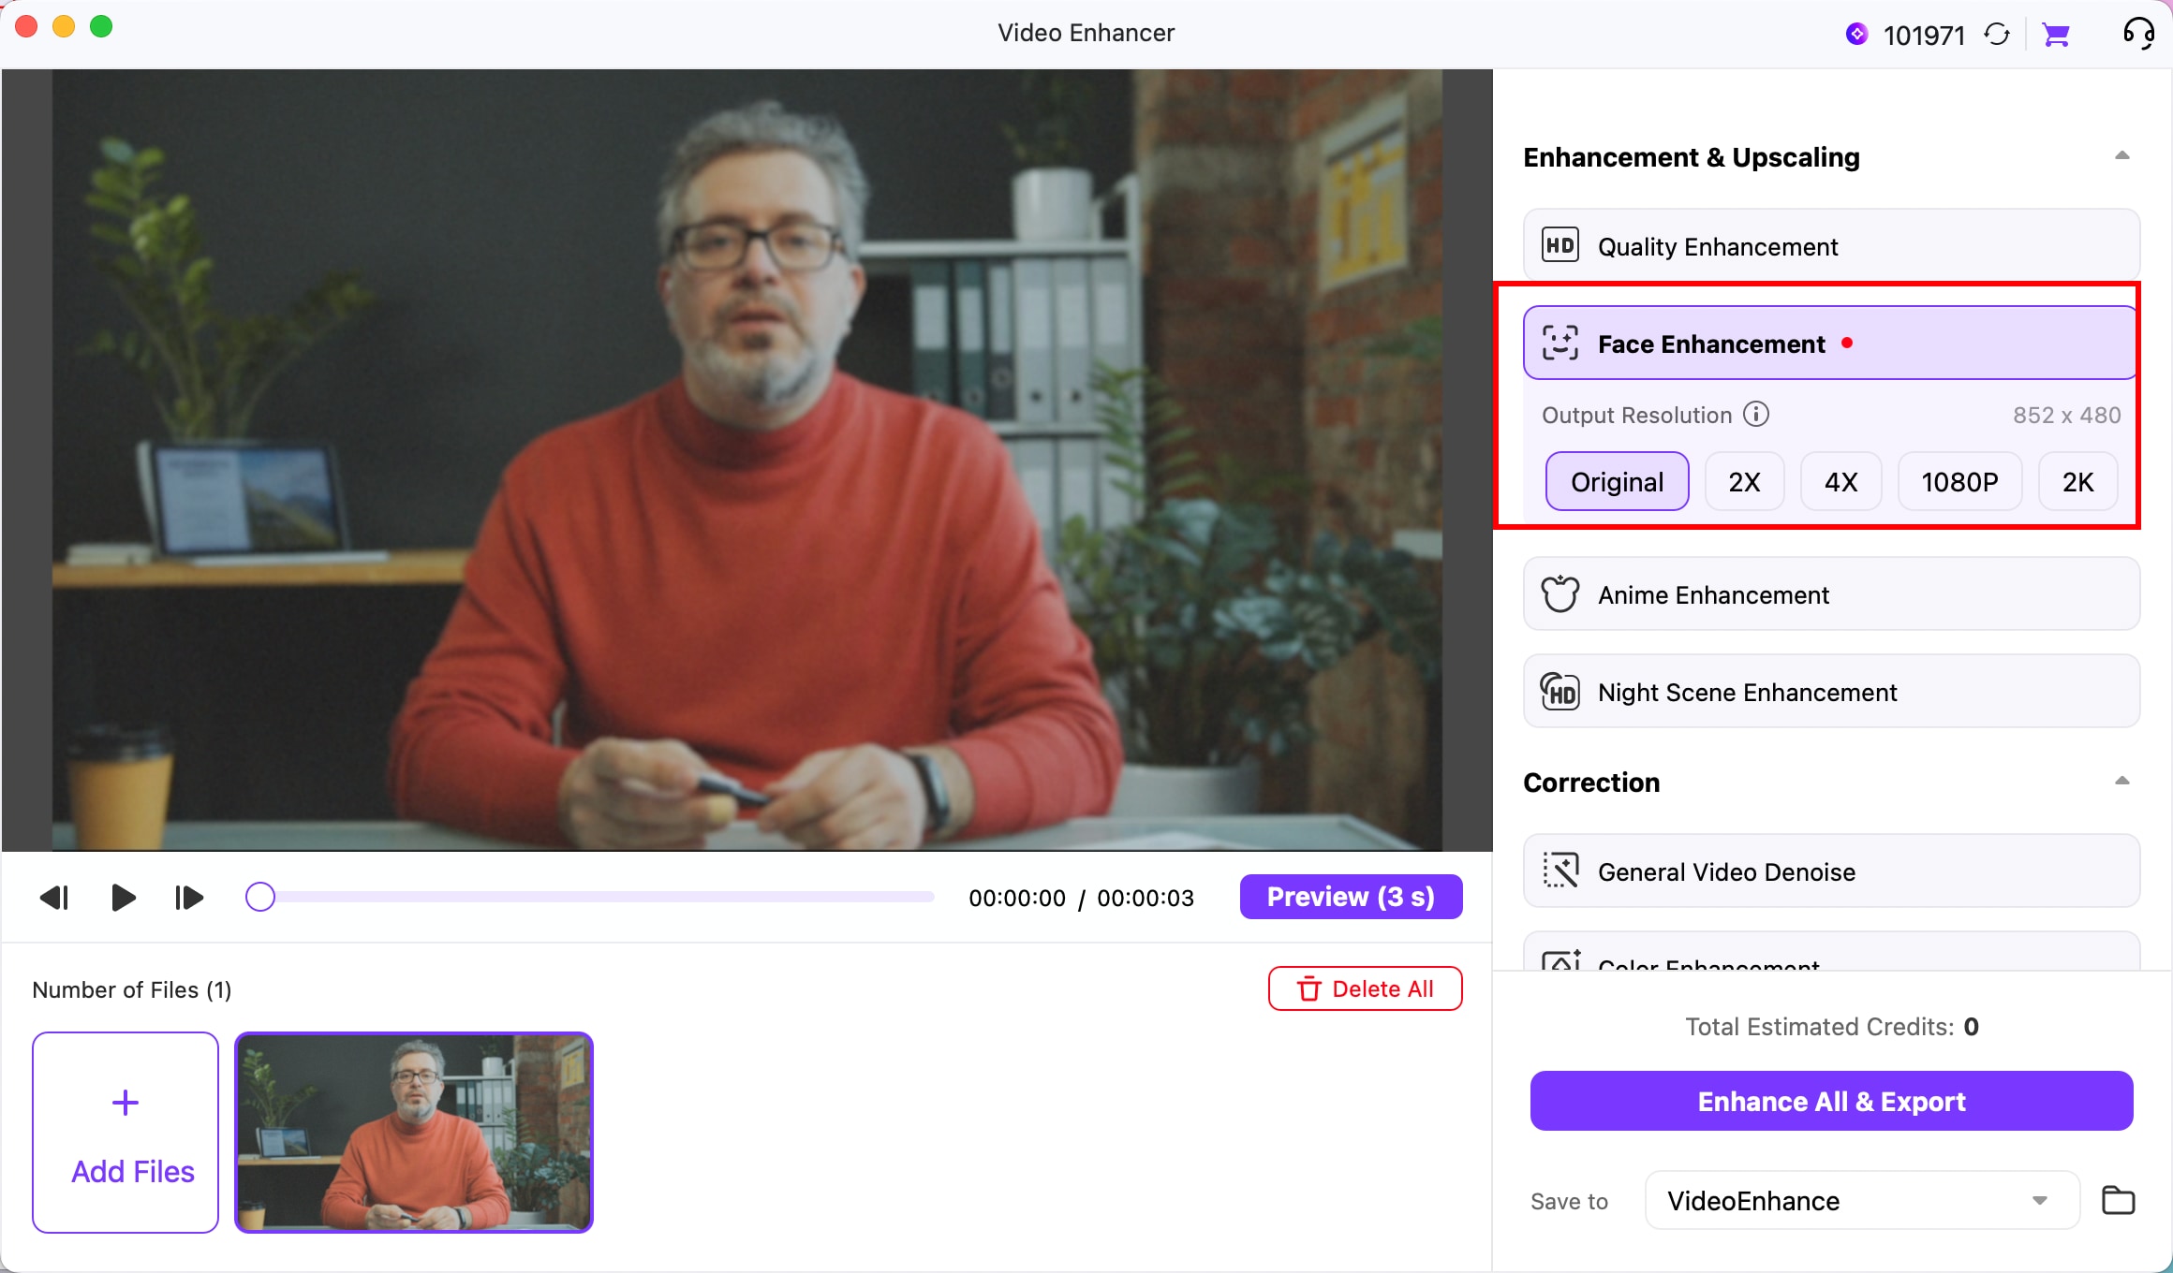Screen dimensions: 2173x1273
Task: Select 2K output resolution
Action: pyautogui.click(x=2078, y=481)
